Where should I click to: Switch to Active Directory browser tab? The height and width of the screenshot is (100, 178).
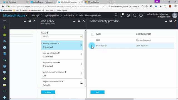tap(43, 2)
